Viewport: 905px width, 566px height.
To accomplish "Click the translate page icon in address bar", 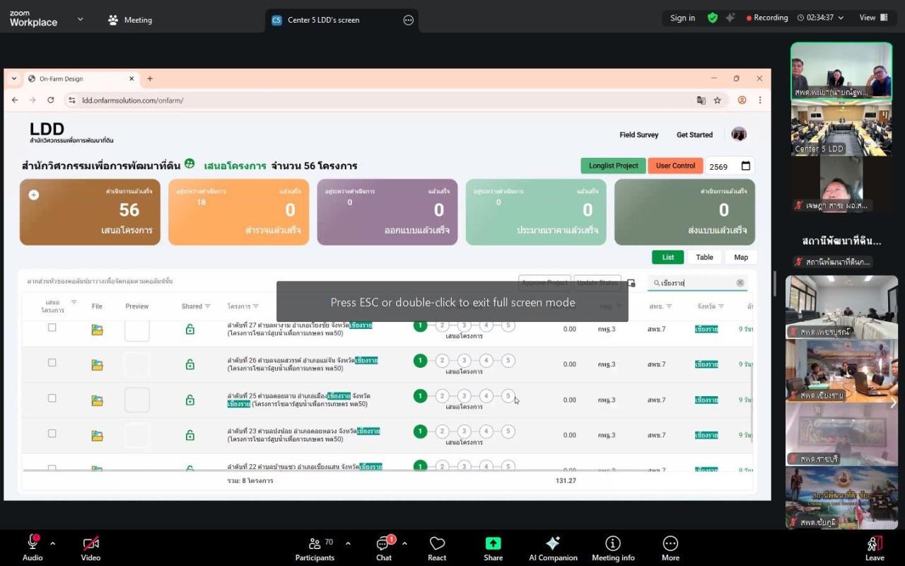I will pos(701,100).
